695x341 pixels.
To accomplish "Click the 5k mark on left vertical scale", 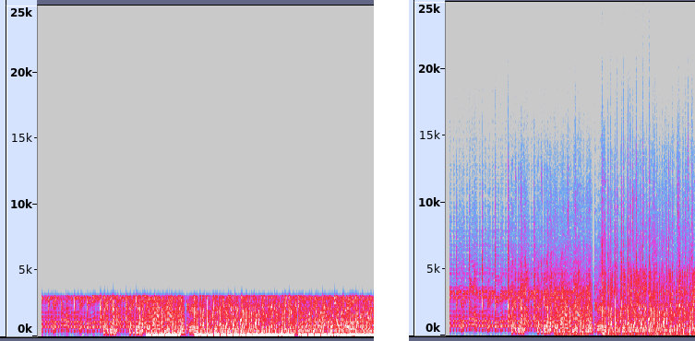I will click(x=25, y=269).
